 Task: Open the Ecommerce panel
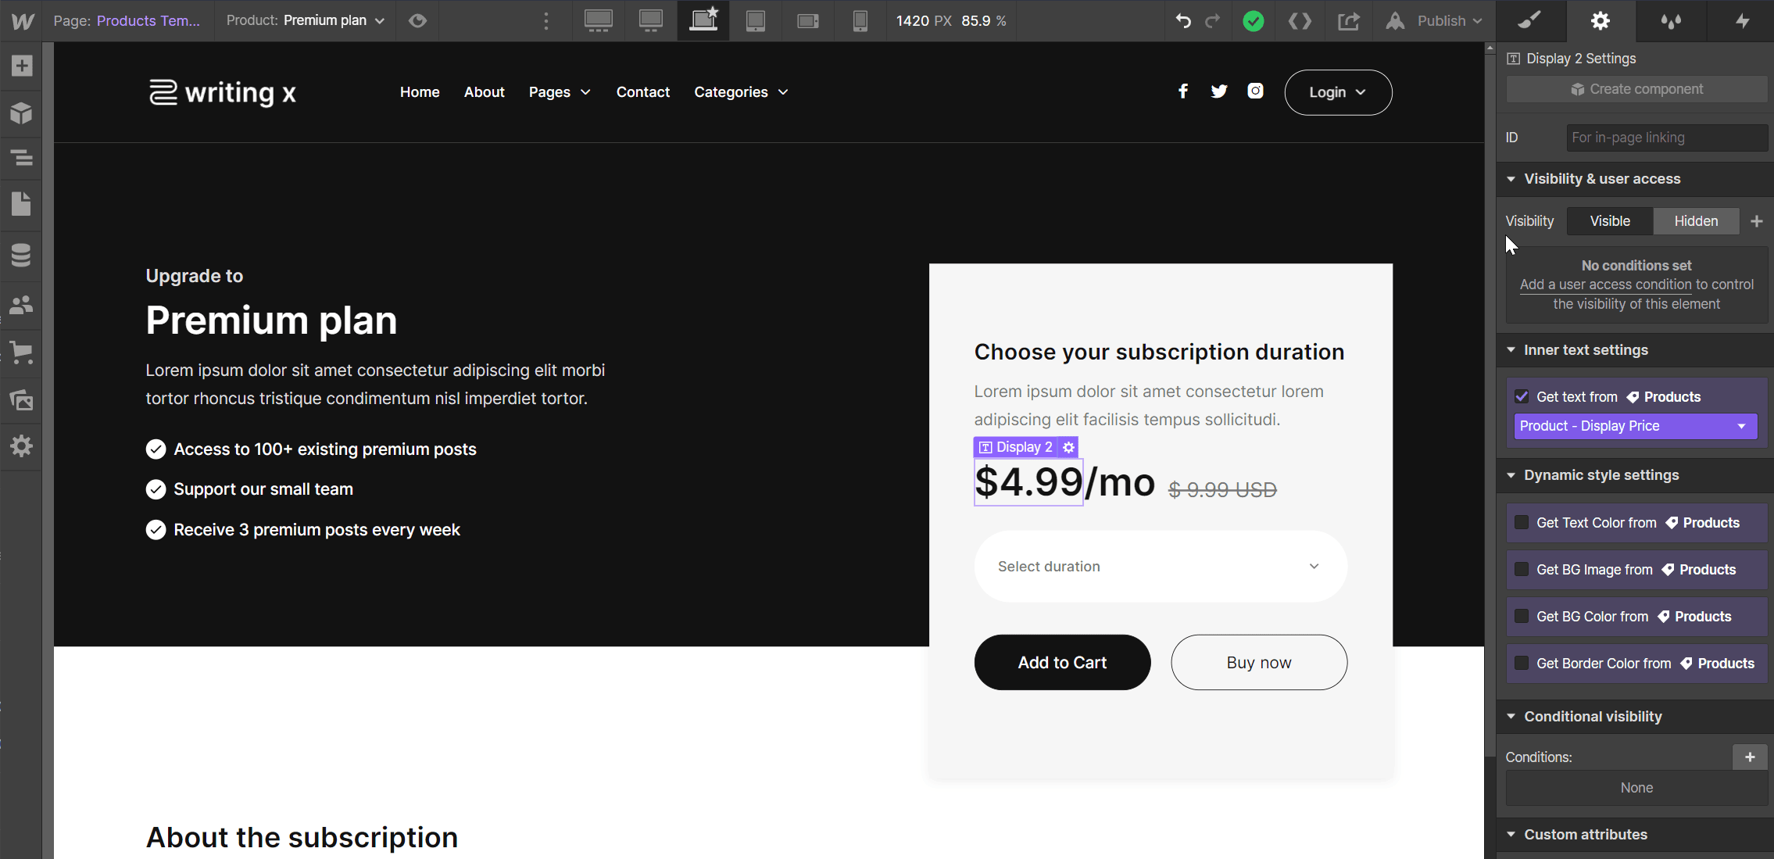tap(20, 353)
